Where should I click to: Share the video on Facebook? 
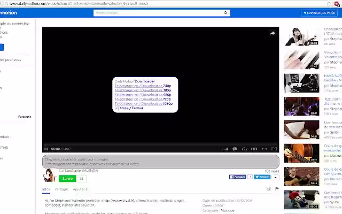[x=238, y=177]
